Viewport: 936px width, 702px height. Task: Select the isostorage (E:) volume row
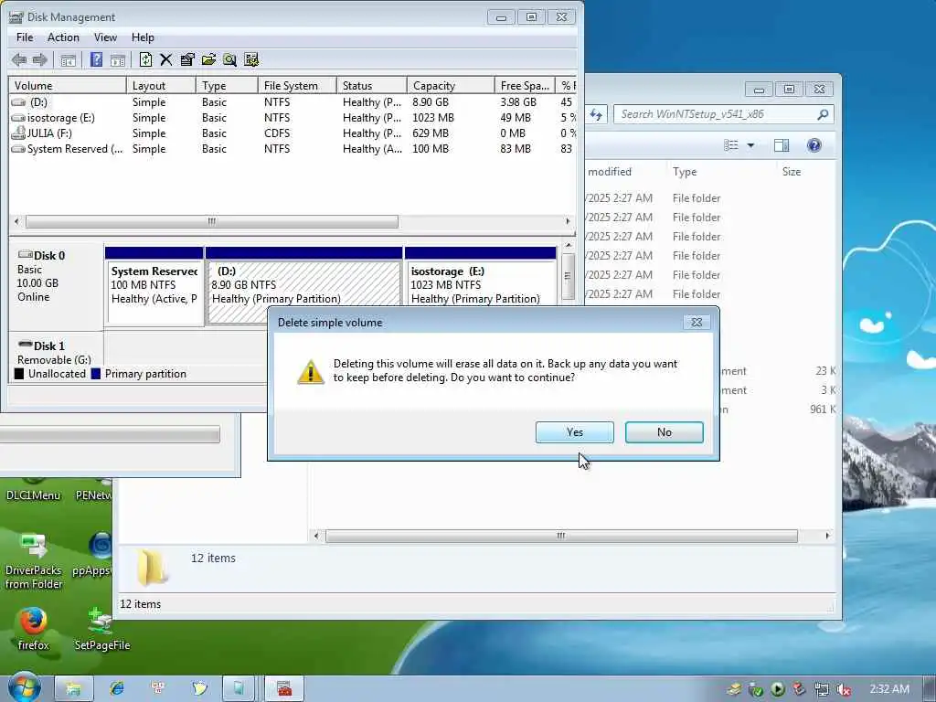(x=292, y=118)
